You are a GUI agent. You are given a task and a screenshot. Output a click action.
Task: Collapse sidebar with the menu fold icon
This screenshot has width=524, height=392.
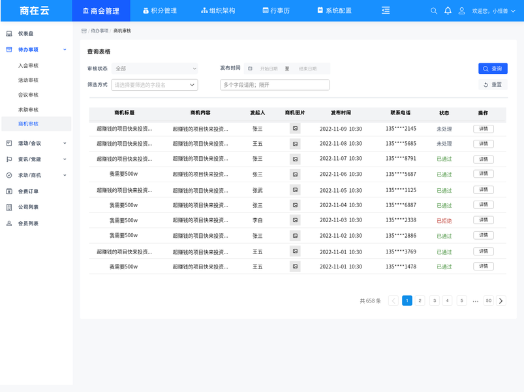click(386, 10)
